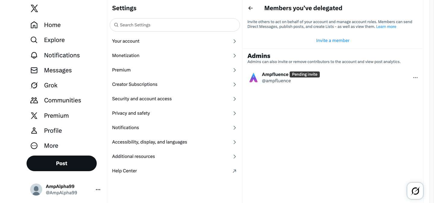The width and height of the screenshot is (434, 203).
Task: Click Invite a member link
Action: click(x=333, y=41)
